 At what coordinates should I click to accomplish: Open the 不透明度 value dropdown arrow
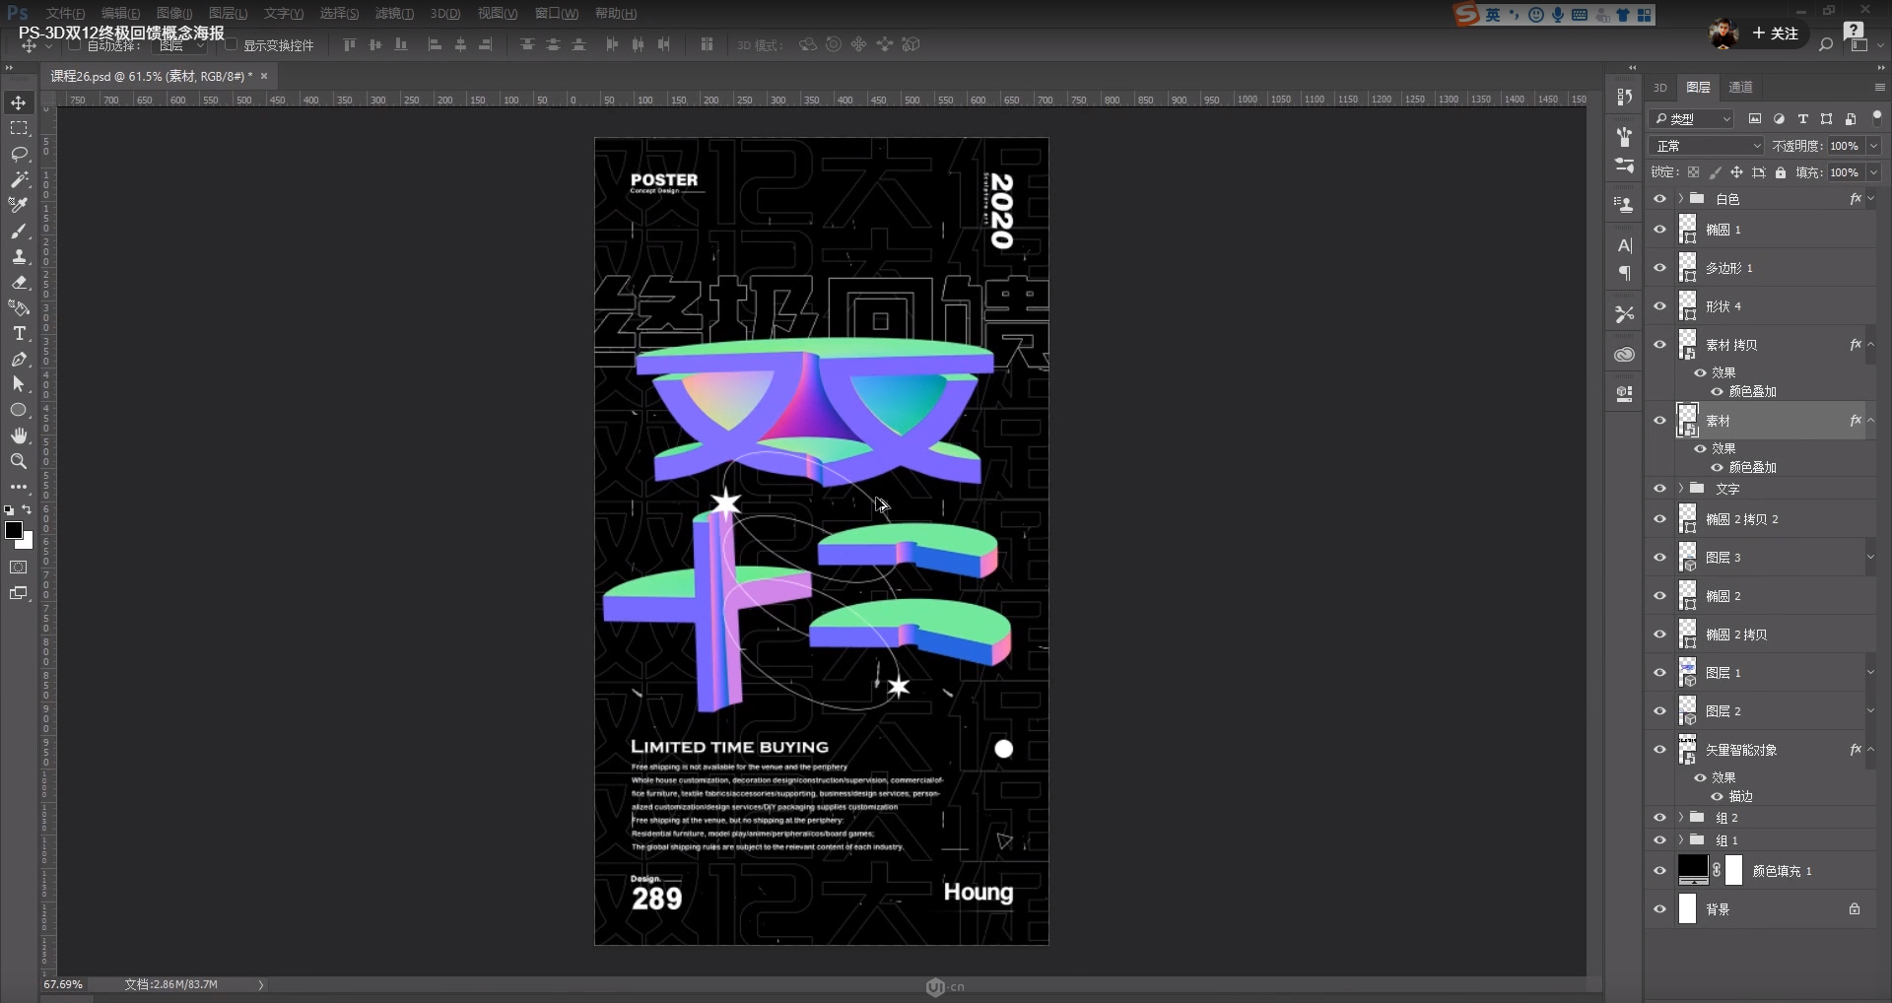[x=1873, y=146]
